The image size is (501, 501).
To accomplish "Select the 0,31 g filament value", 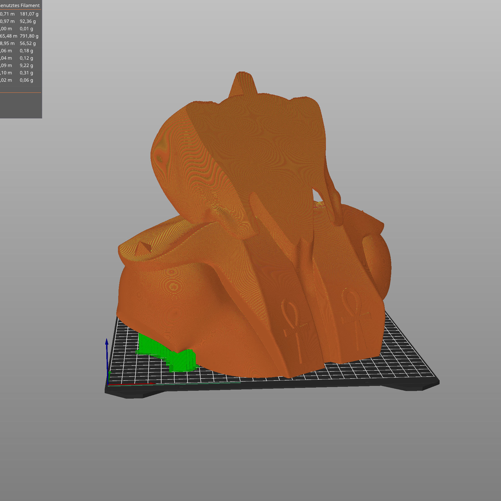I will [26, 73].
